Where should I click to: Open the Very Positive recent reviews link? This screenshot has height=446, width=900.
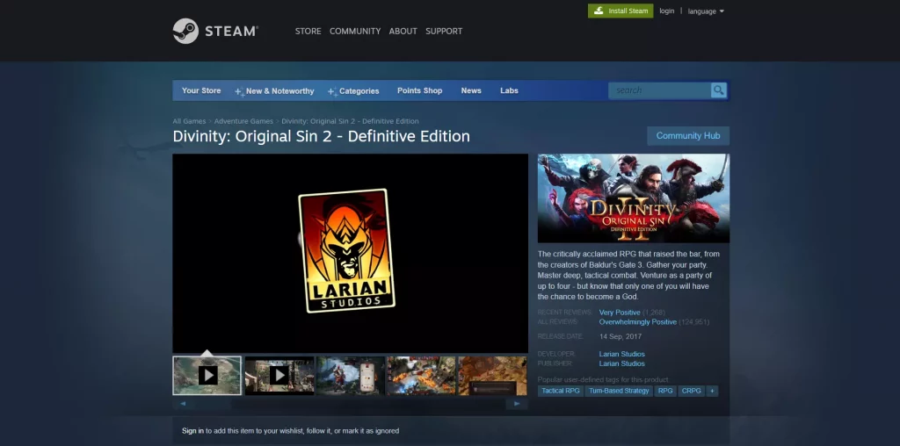(x=620, y=313)
